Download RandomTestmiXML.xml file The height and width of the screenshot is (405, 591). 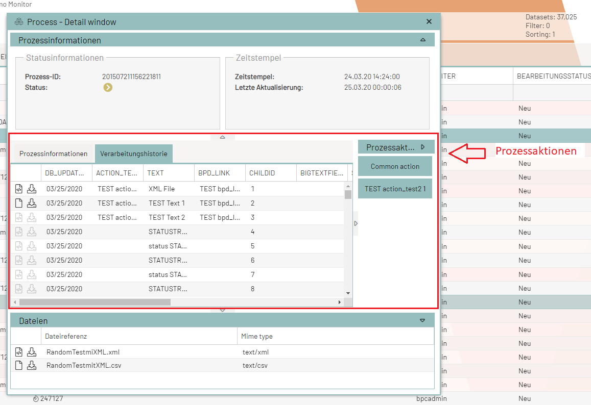(x=32, y=352)
